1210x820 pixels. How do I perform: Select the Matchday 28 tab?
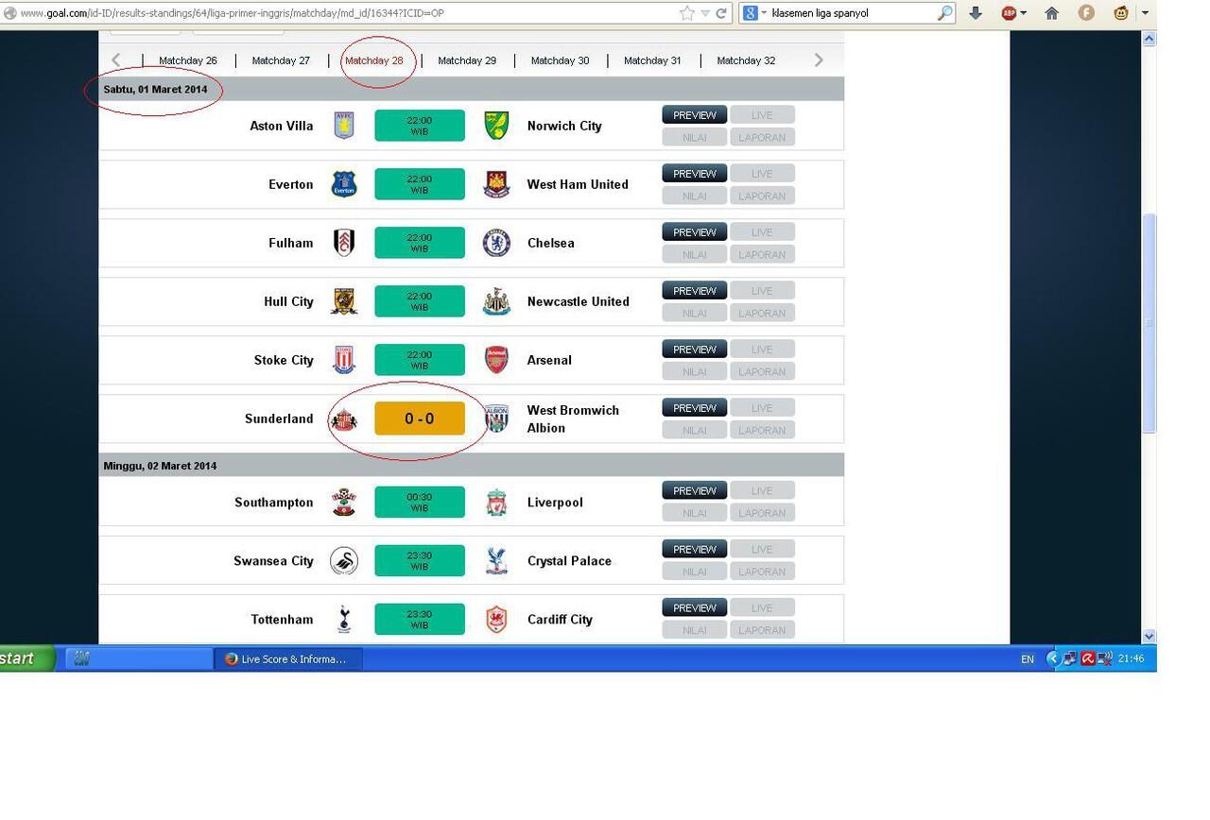click(x=374, y=60)
